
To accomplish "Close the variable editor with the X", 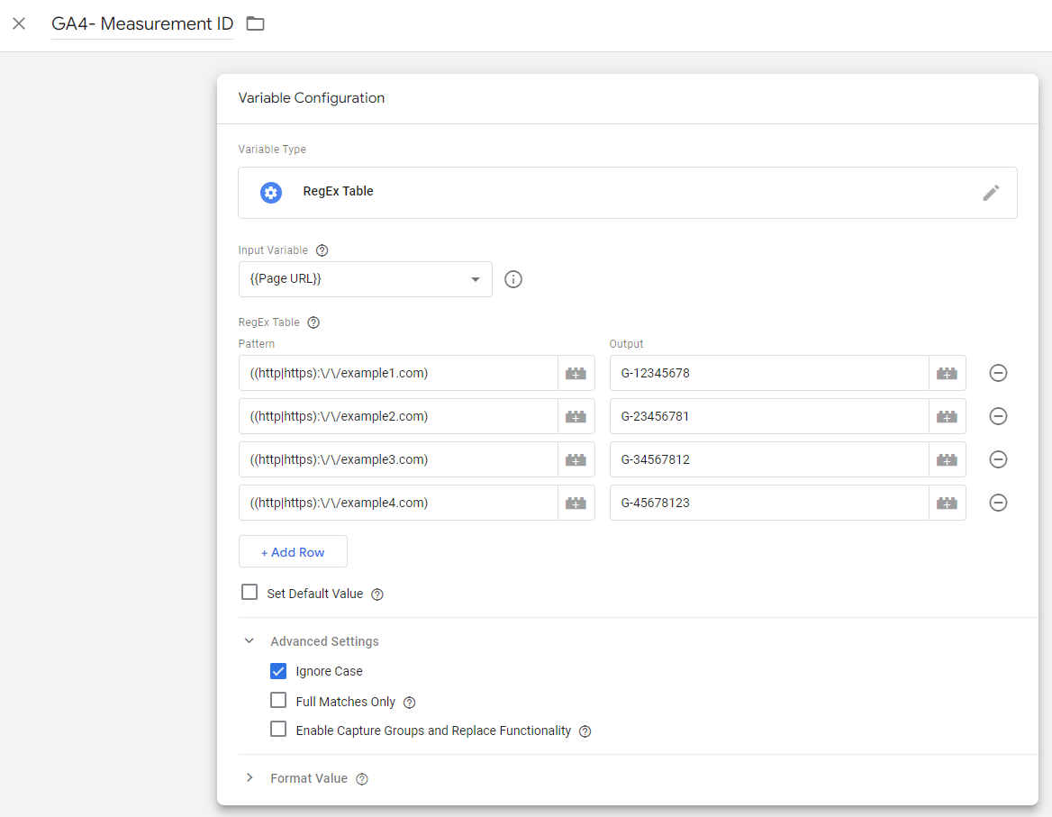I will (19, 23).
